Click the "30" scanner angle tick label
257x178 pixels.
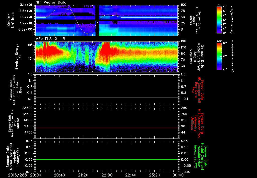coord(183,66)
